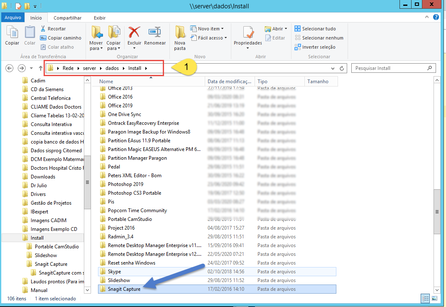Image resolution: width=446 pixels, height=307 pixels.
Task: Switch to the Compartilhar tab
Action: (67, 17)
